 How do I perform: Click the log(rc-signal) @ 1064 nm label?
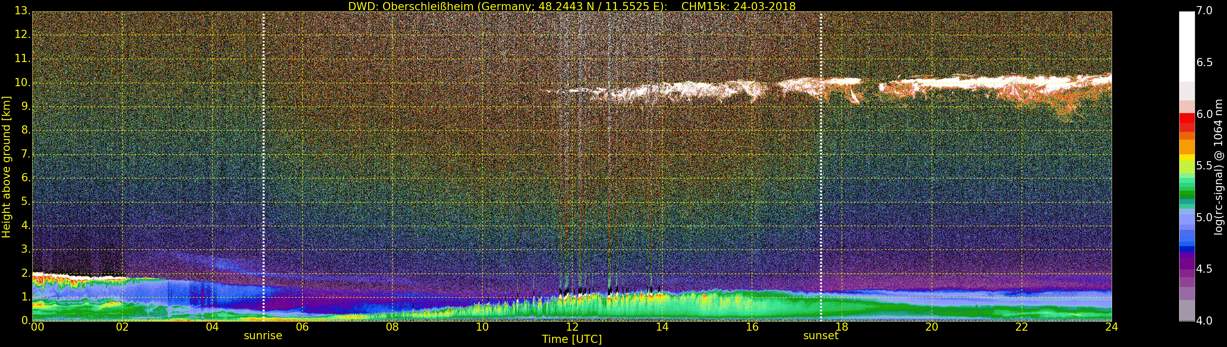pos(1218,167)
